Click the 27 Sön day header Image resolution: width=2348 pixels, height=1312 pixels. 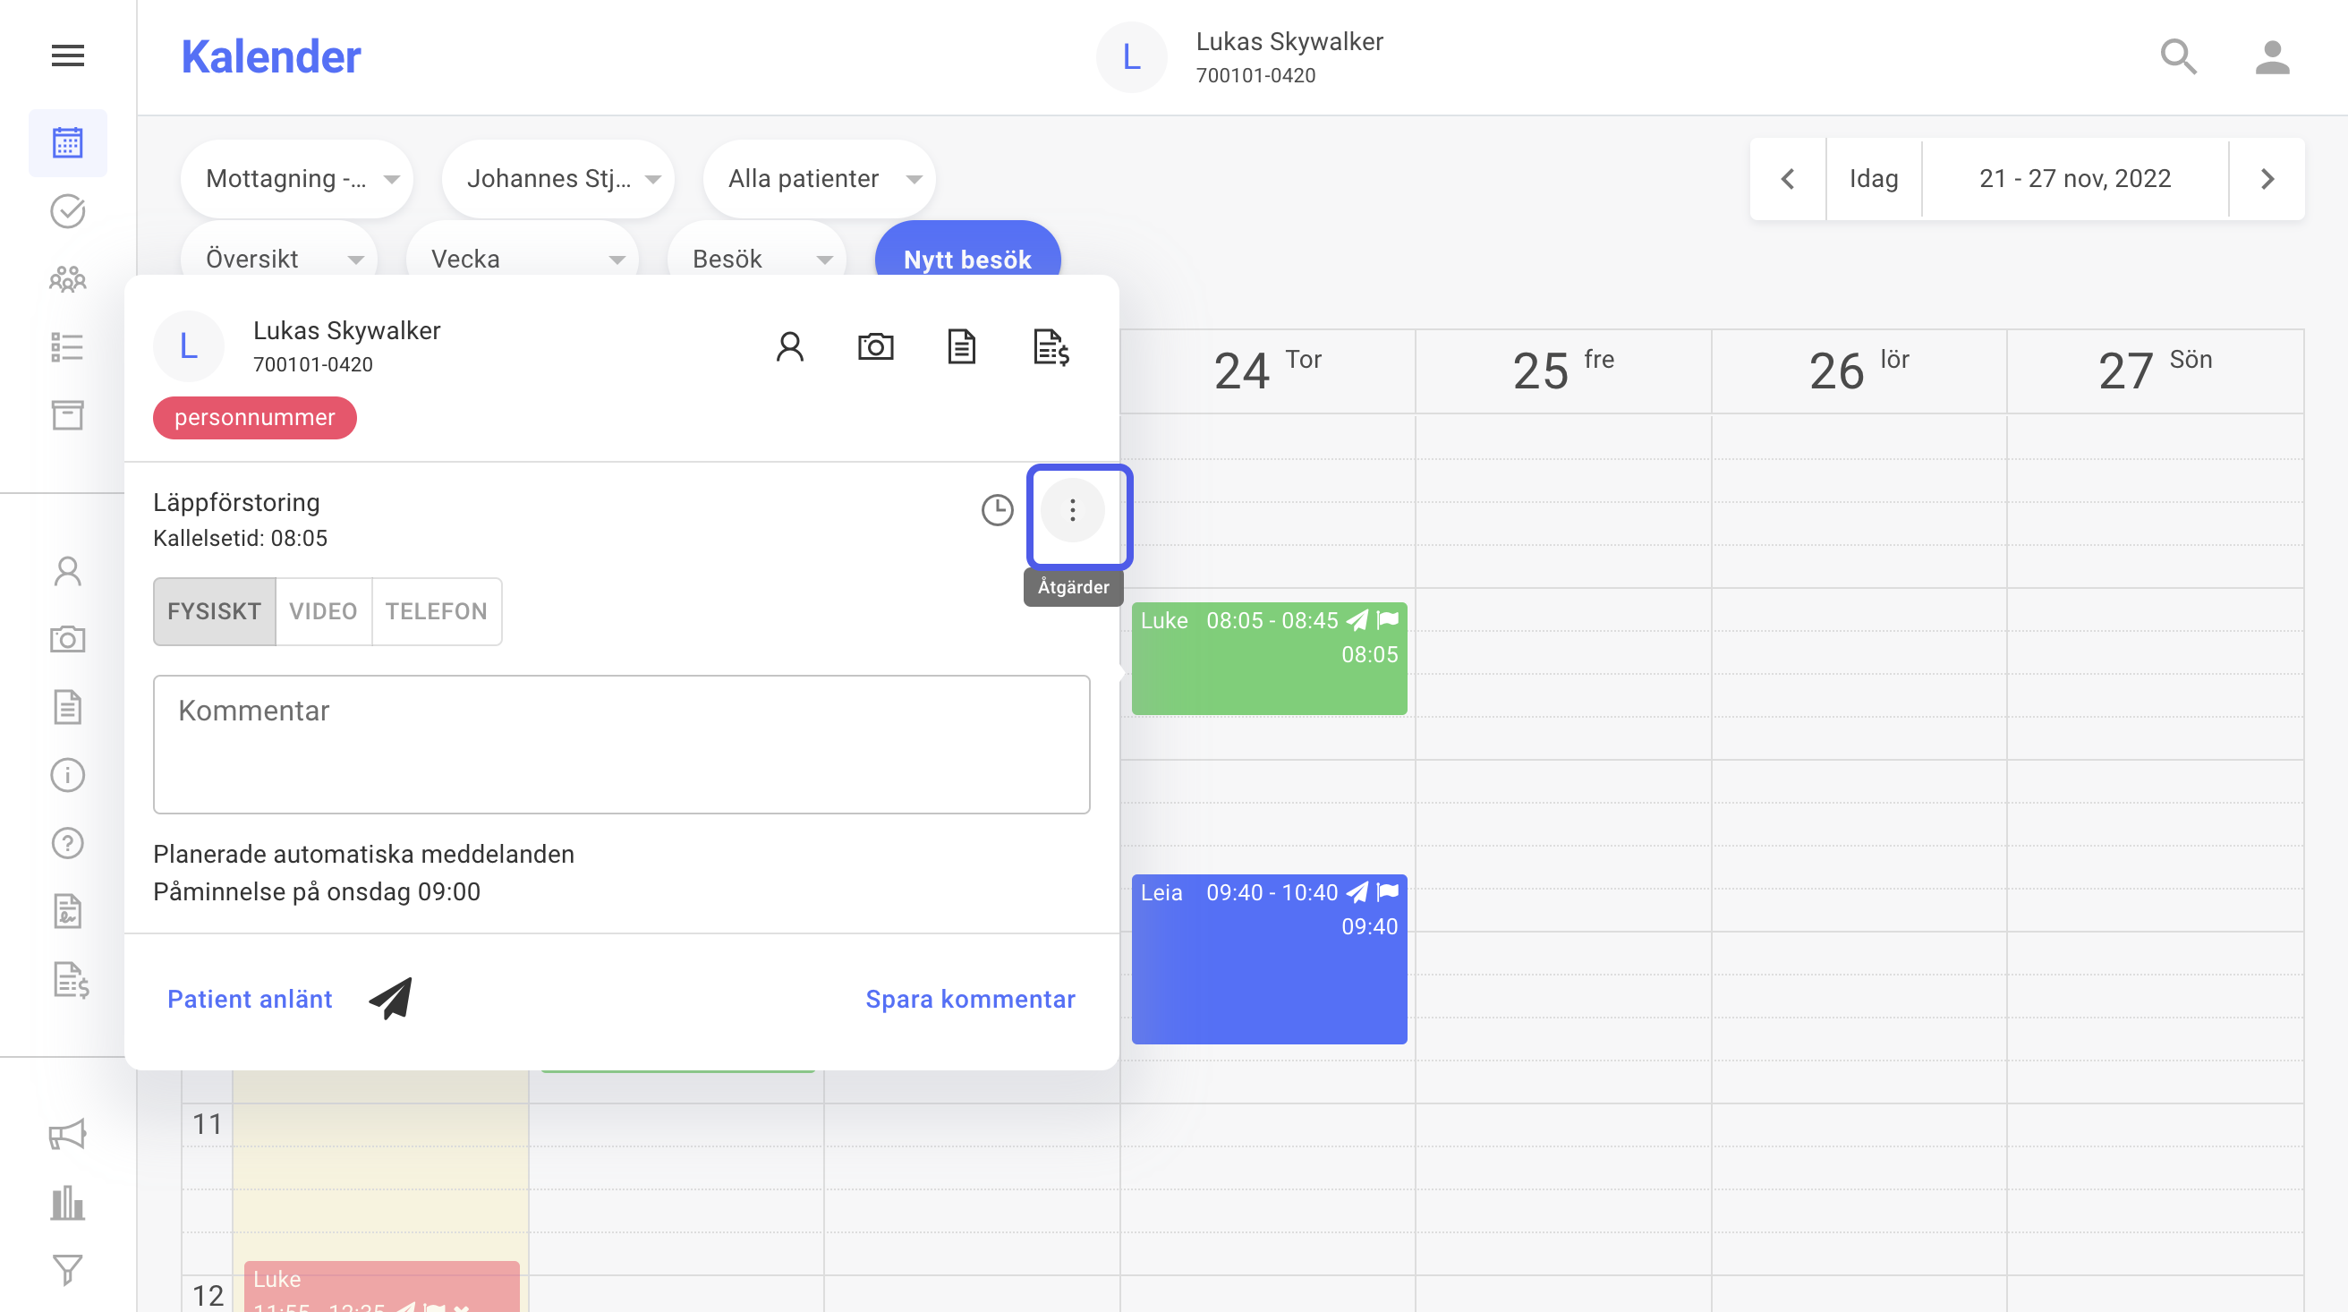2155,371
